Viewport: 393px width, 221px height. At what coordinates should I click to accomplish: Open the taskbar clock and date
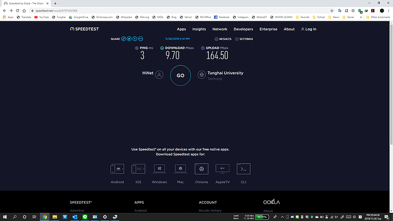(x=373, y=217)
